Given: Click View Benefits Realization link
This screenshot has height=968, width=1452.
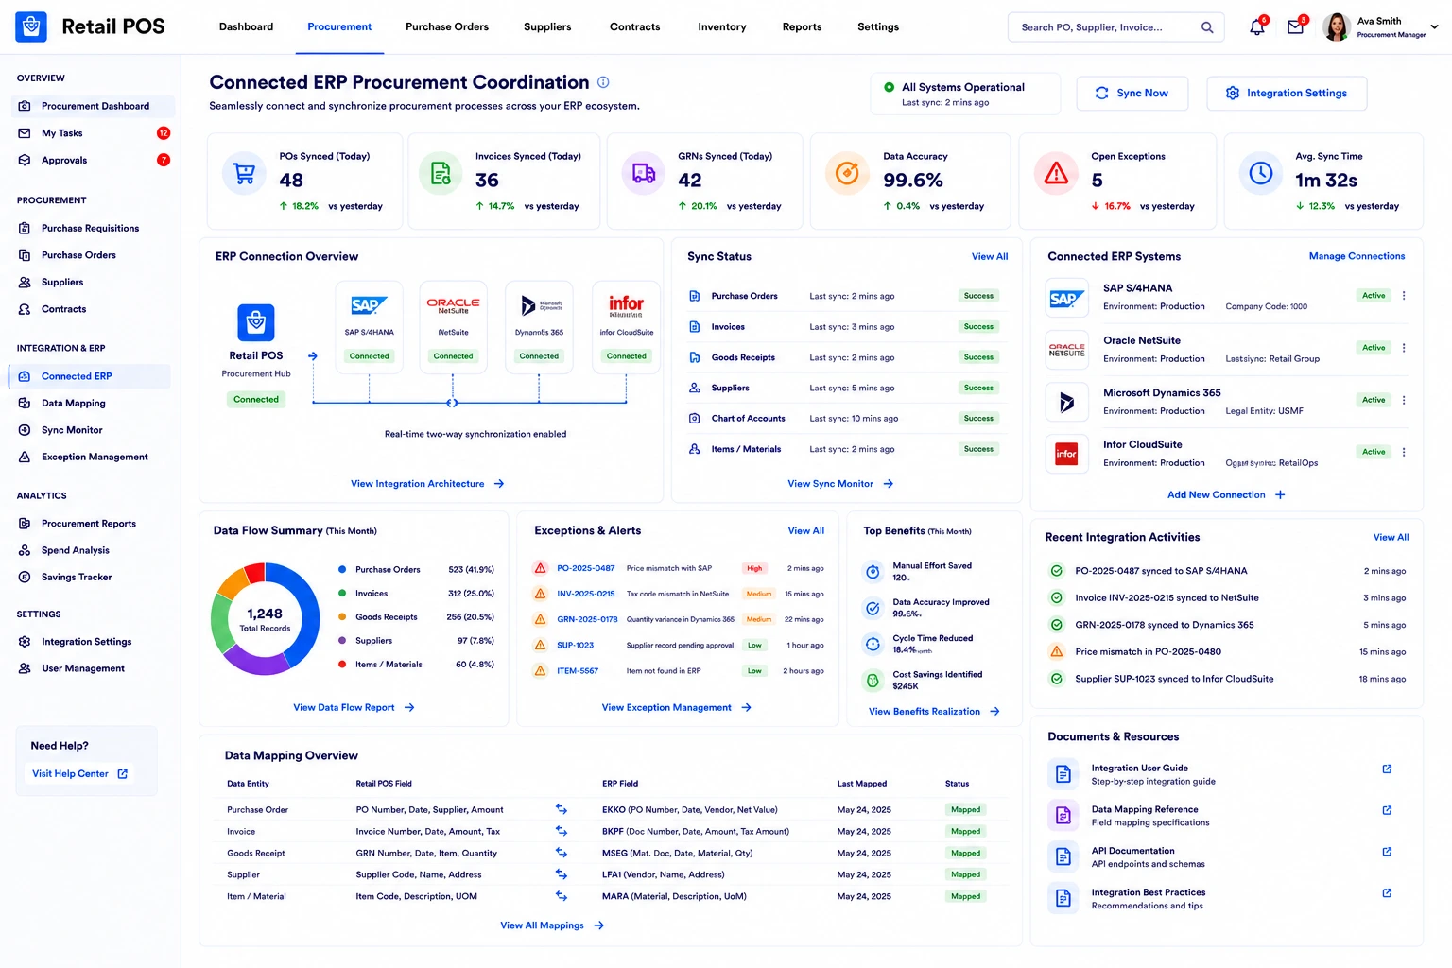Looking at the screenshot, I should coord(934,712).
